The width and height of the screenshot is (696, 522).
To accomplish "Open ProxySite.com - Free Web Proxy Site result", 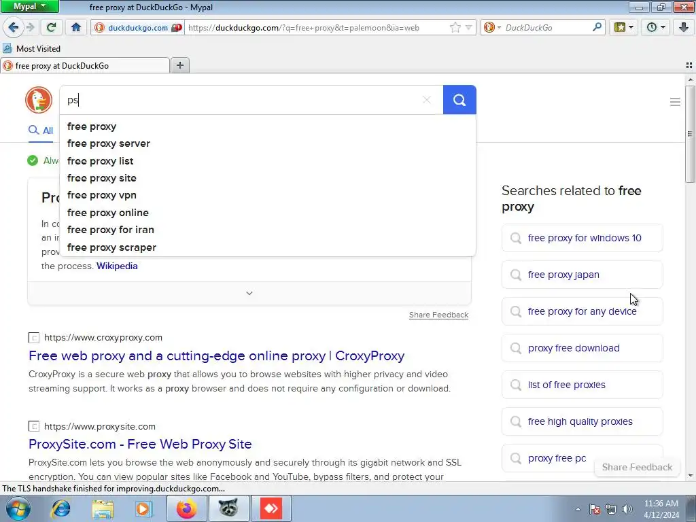I will [x=140, y=444].
